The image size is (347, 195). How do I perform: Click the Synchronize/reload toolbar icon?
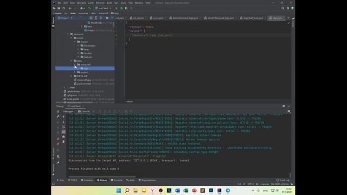[x=64, y=8]
